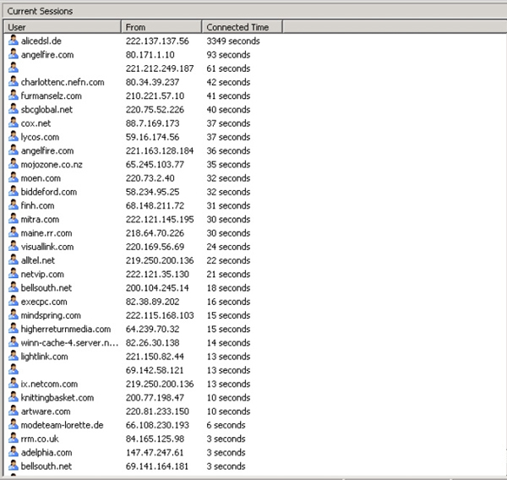Click the user icon beside finh.com
Image resolution: width=507 pixels, height=480 pixels.
coord(14,205)
